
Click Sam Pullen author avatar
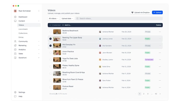click(x=100, y=81)
